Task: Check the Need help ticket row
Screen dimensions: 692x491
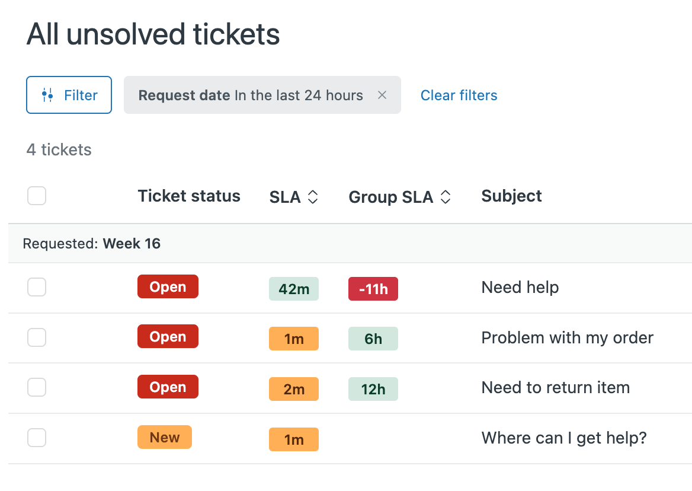Action: pos(36,287)
